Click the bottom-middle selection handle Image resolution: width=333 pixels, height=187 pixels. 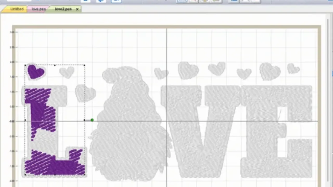[x=55, y=175]
